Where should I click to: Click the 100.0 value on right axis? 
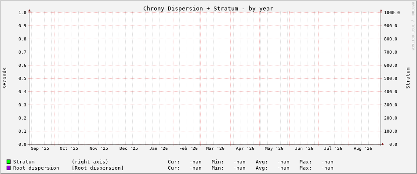coord(390,131)
